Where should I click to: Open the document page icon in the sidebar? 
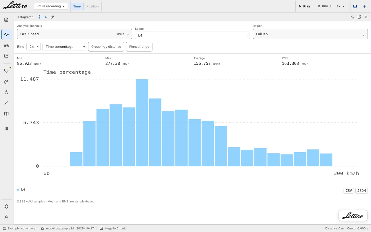tap(6, 20)
